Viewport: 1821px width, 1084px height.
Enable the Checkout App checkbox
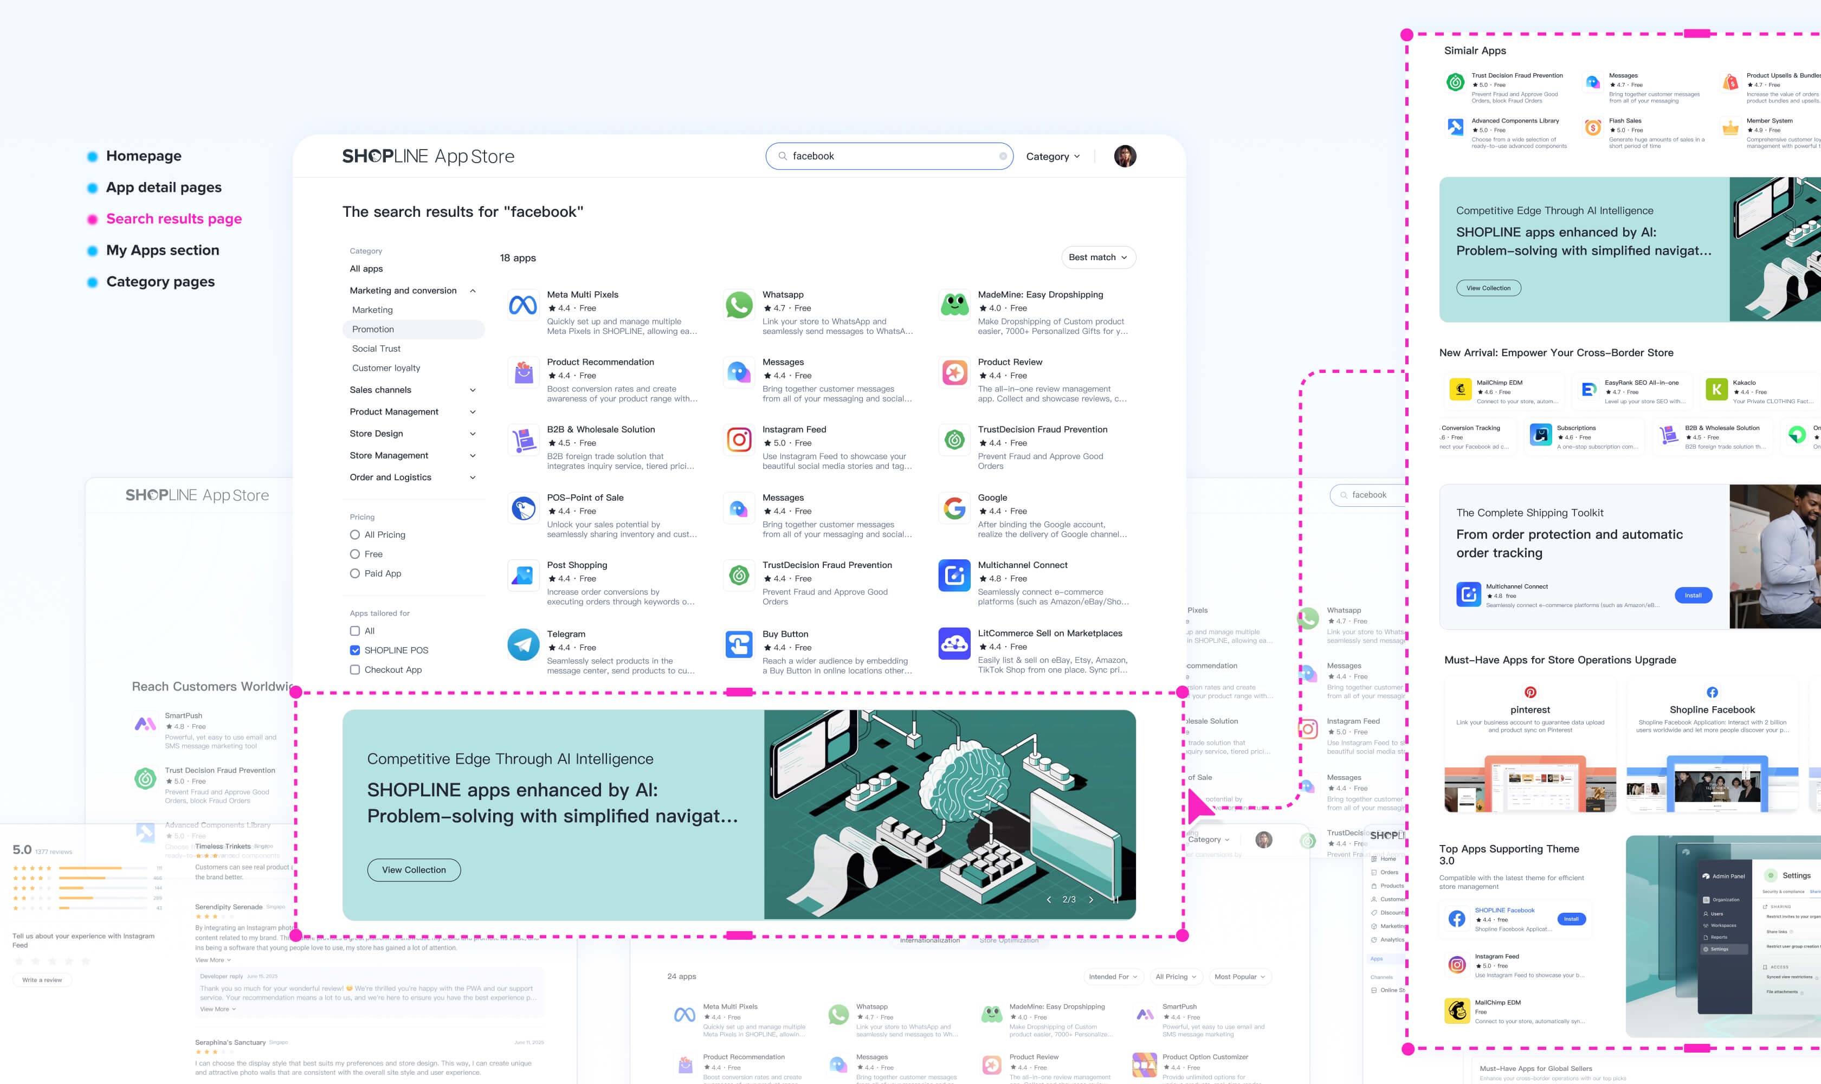[355, 670]
